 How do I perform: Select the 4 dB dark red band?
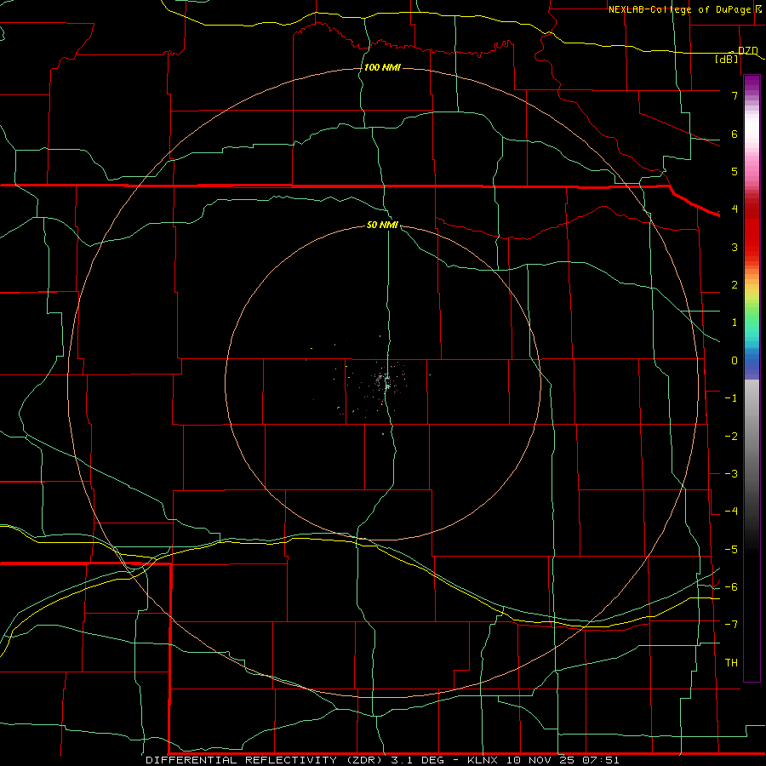(x=752, y=209)
